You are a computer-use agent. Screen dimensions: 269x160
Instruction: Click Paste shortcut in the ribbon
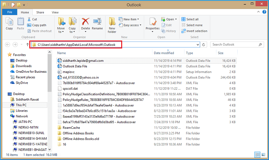pyautogui.click(x=40, y=31)
